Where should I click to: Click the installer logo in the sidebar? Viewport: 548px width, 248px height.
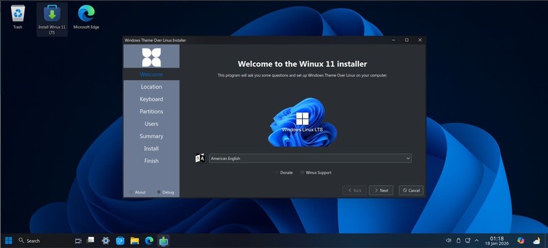151,57
